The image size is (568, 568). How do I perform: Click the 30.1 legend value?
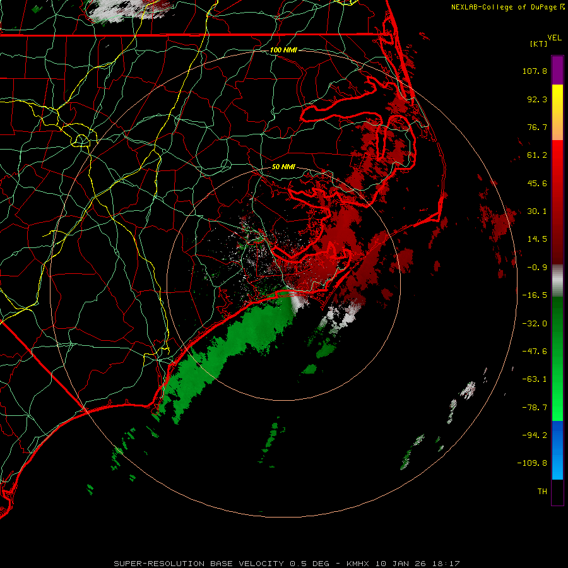pyautogui.click(x=537, y=211)
